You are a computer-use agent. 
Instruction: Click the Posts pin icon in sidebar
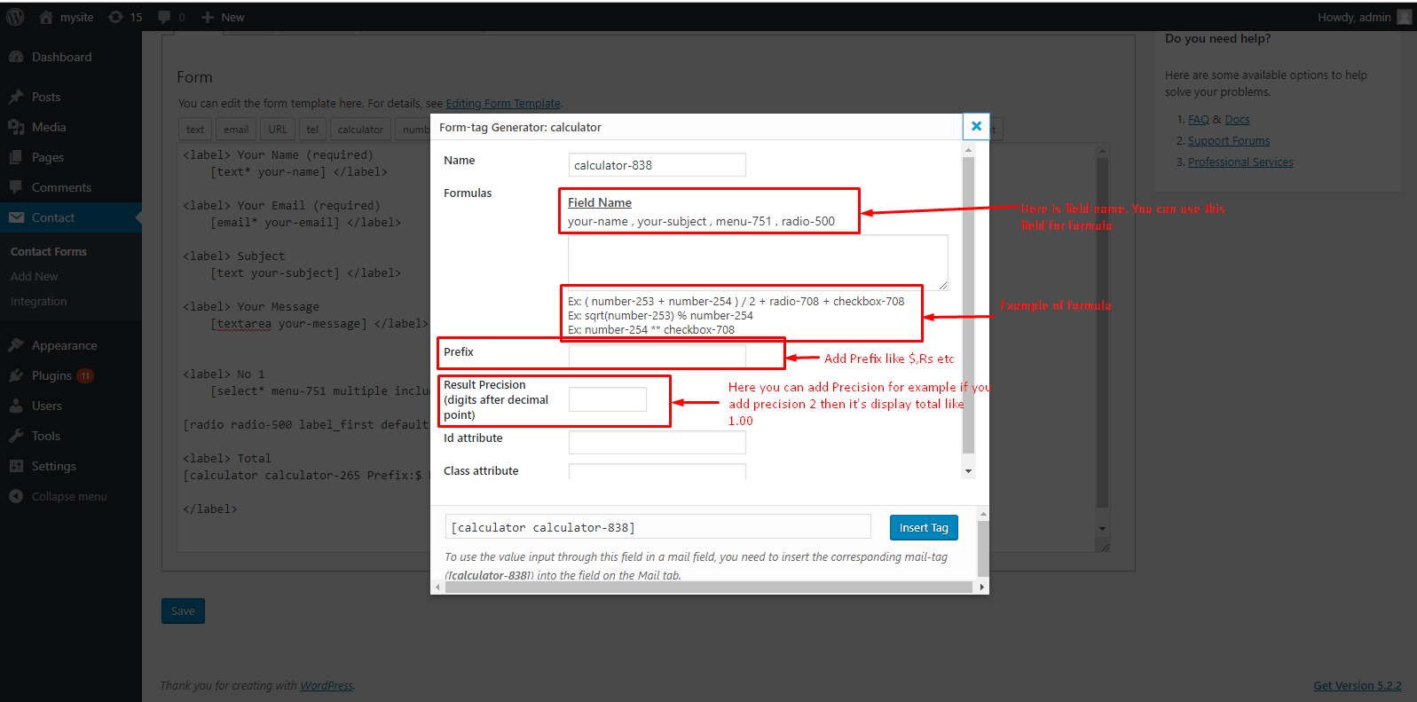pos(16,97)
